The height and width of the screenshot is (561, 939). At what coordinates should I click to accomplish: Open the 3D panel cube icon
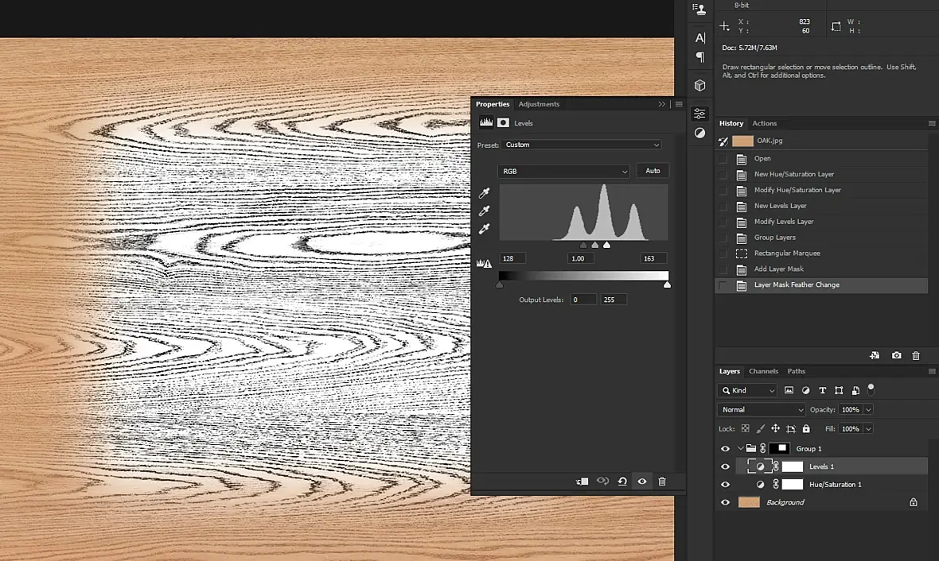(x=699, y=86)
